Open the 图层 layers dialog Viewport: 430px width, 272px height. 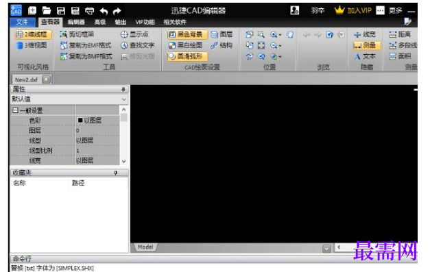[x=222, y=34]
